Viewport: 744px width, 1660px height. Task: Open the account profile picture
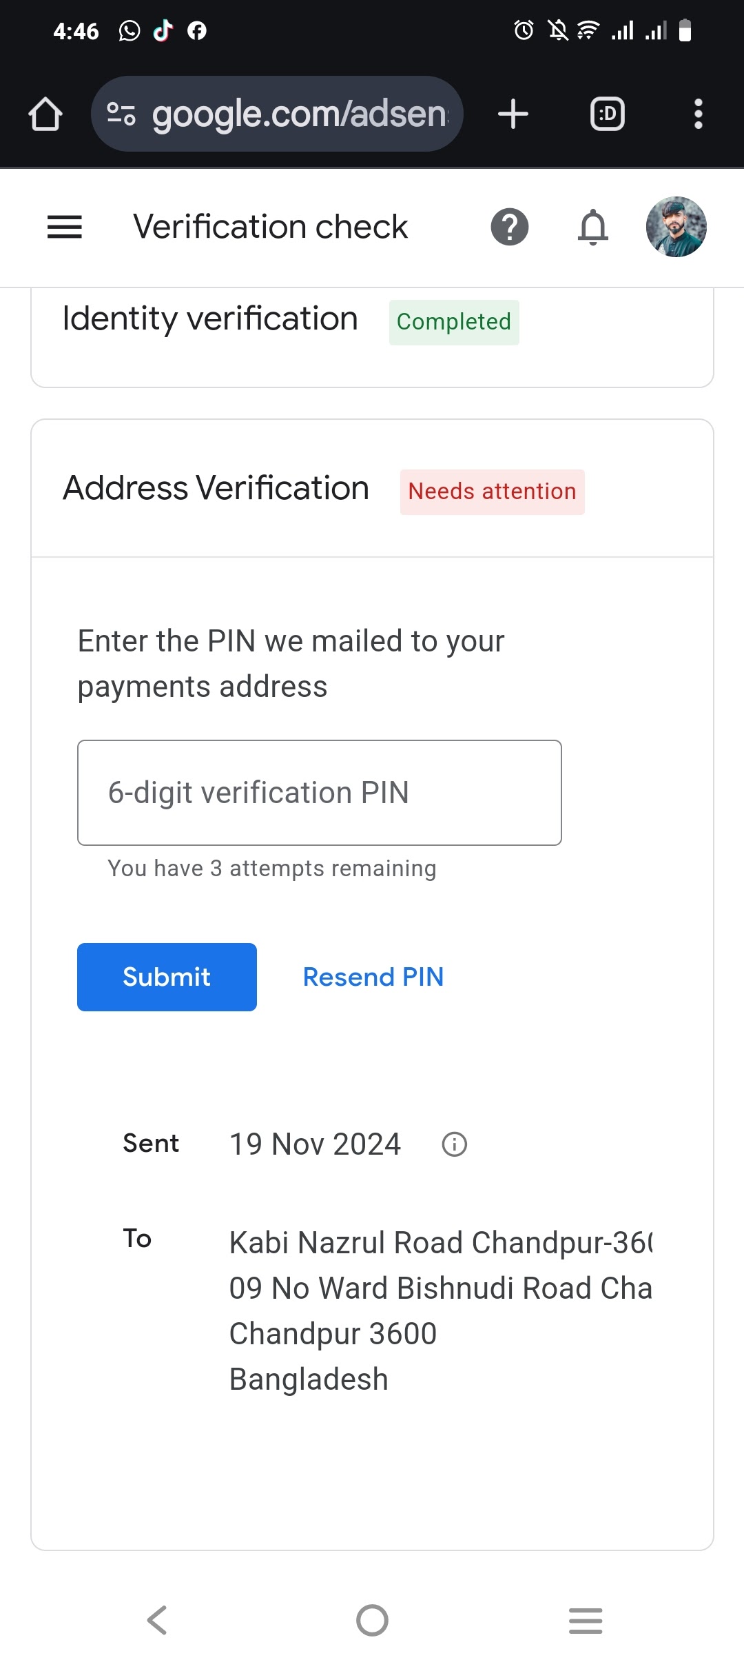tap(676, 227)
